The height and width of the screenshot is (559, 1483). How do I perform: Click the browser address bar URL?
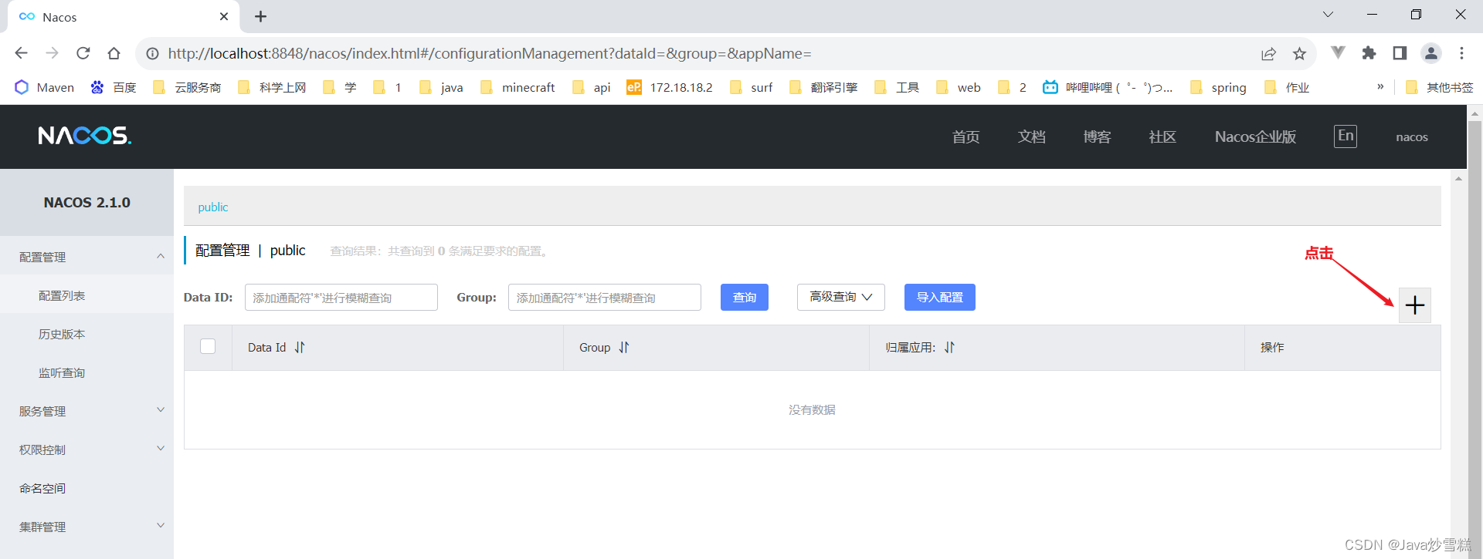[x=490, y=53]
